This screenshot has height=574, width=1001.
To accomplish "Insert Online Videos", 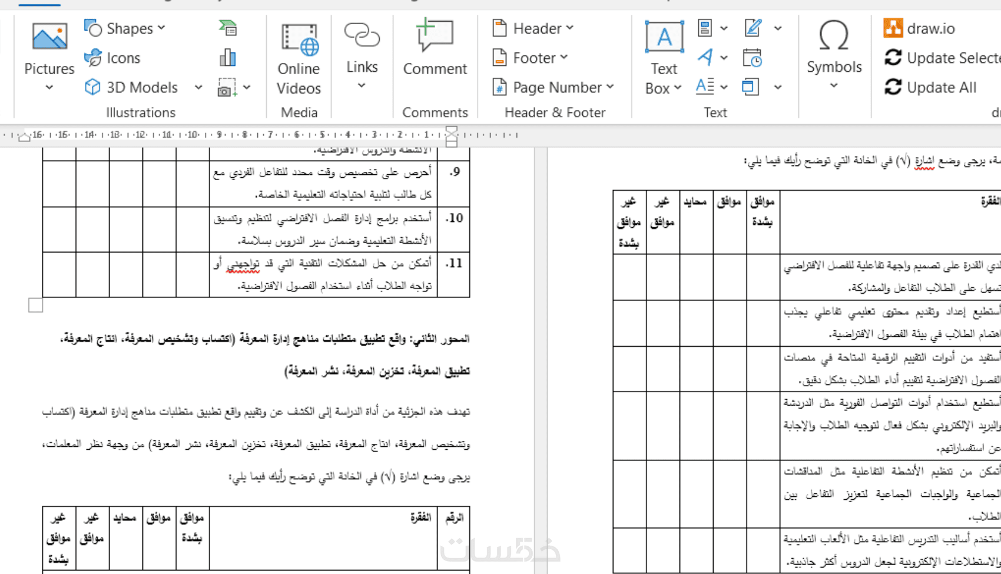I will [299, 58].
